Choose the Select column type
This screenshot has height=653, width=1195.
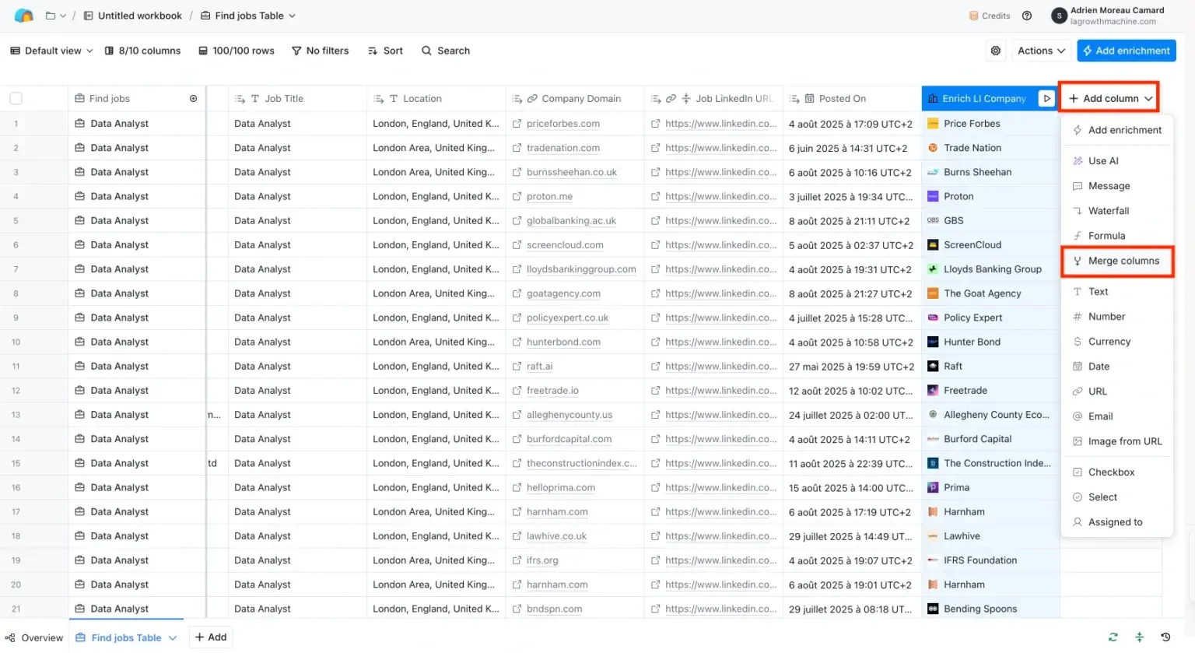[x=1116, y=497]
